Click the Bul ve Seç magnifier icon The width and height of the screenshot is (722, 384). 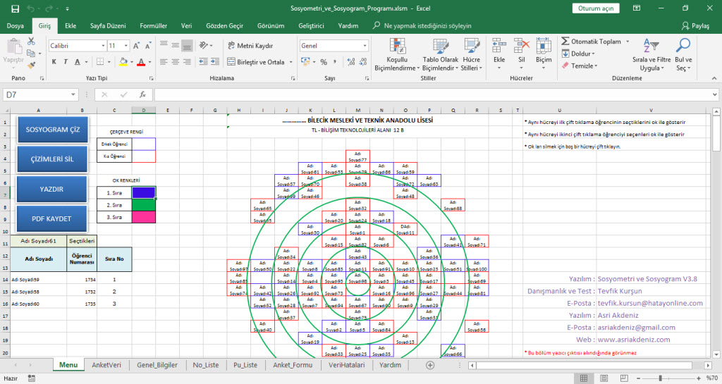point(683,46)
